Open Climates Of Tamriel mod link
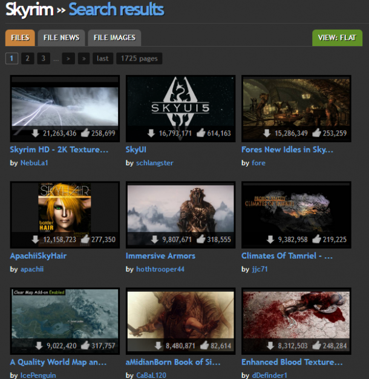The width and height of the screenshot is (369, 379). point(287,255)
